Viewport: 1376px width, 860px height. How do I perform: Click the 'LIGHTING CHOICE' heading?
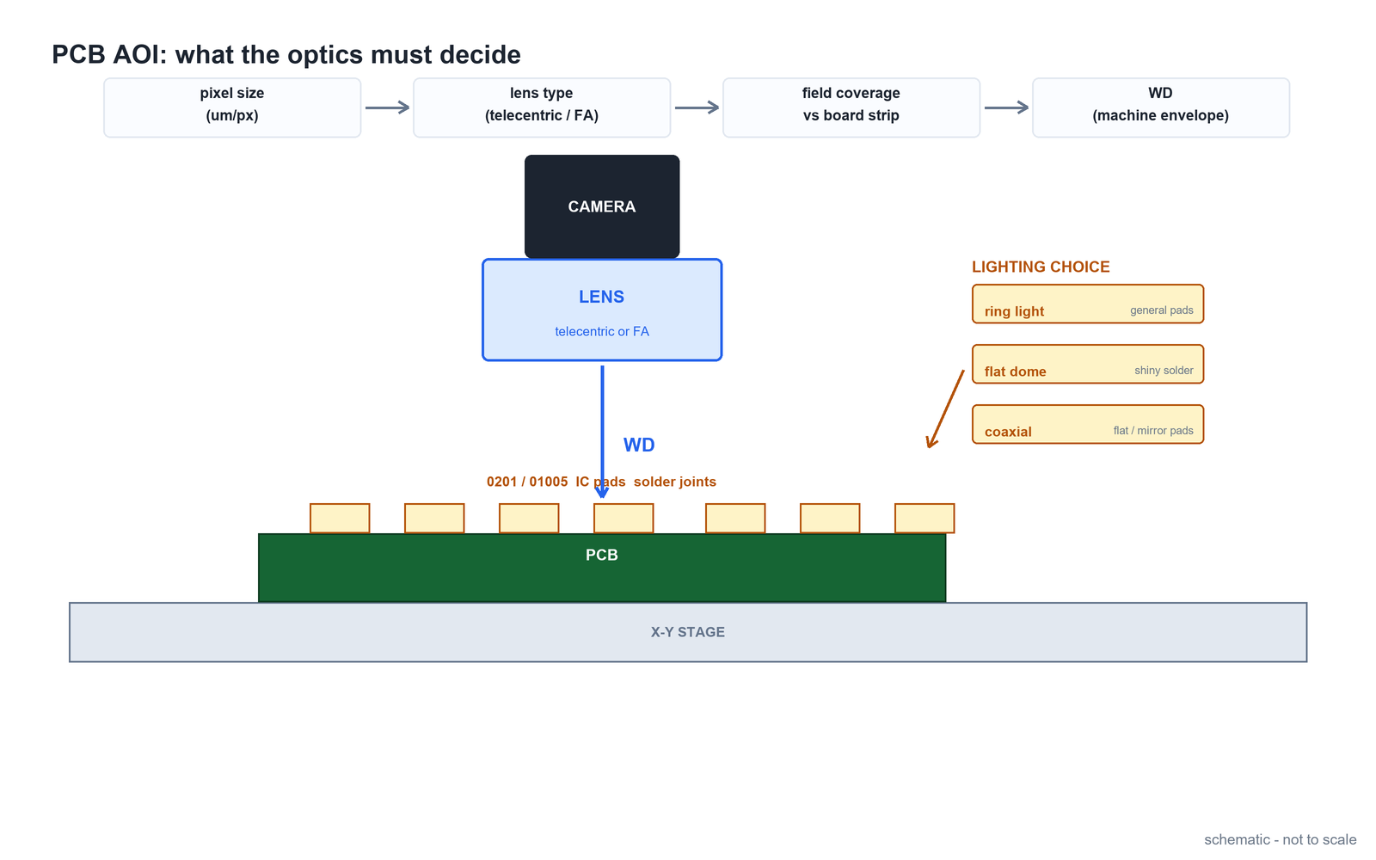[x=1041, y=267]
